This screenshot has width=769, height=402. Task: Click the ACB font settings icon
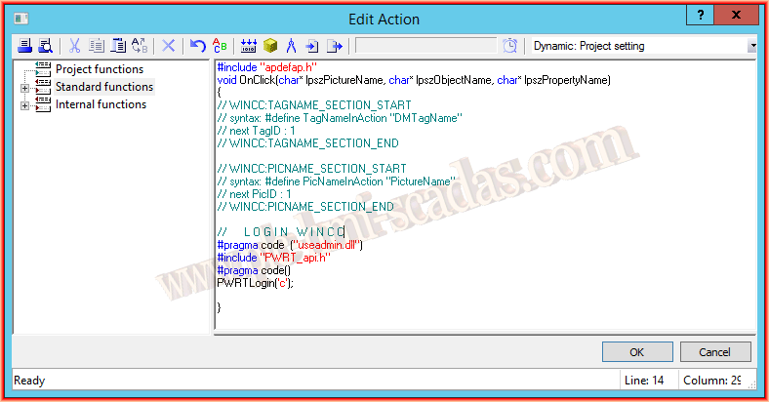(x=220, y=46)
